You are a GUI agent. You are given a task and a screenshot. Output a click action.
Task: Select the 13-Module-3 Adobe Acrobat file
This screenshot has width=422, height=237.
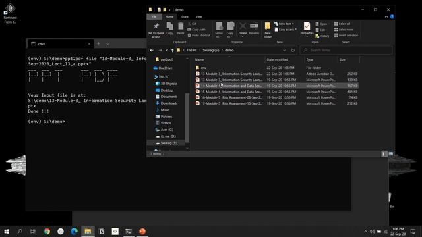tap(276, 74)
